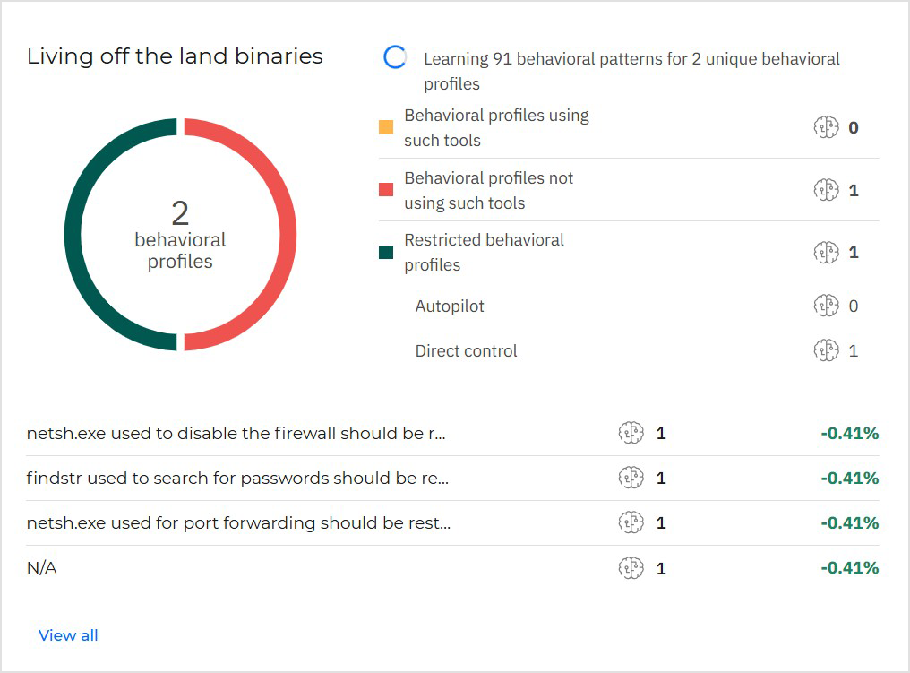Open netsh.exe port forwarding recommendation
This screenshot has height=673, width=910.
click(x=238, y=522)
